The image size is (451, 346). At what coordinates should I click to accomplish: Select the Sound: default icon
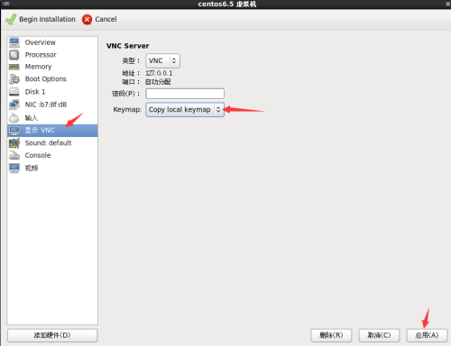coord(14,143)
